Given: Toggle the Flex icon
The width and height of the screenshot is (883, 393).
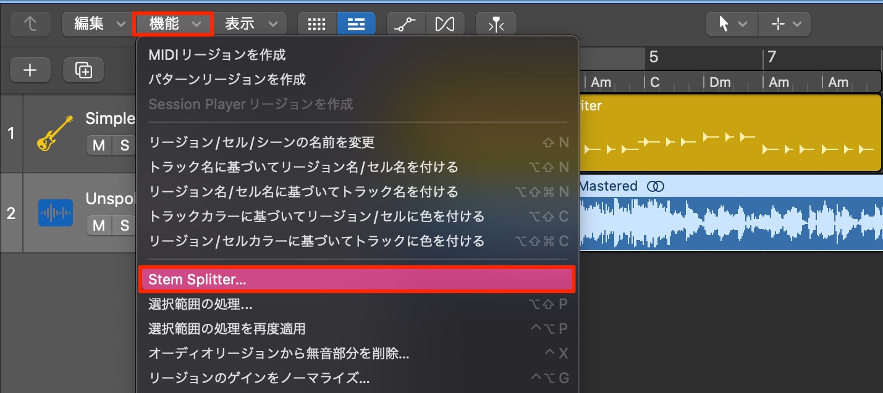Looking at the screenshot, I should coord(445,24).
